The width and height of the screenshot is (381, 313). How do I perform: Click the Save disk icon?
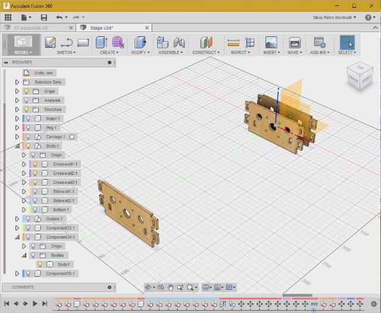43,17
